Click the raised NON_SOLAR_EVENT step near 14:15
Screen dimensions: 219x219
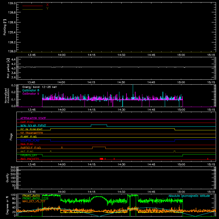99,125
